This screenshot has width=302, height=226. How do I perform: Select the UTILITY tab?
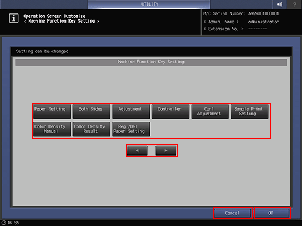(x=149, y=4)
